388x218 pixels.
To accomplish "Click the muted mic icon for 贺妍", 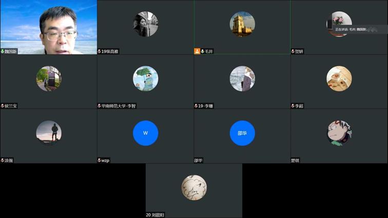I will coord(293,51).
